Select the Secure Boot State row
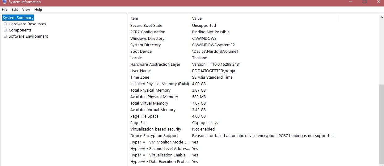The image size is (384, 166). (146, 26)
